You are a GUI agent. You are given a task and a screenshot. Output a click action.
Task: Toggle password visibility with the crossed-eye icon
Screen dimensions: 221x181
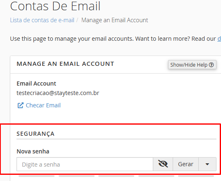[163, 164]
